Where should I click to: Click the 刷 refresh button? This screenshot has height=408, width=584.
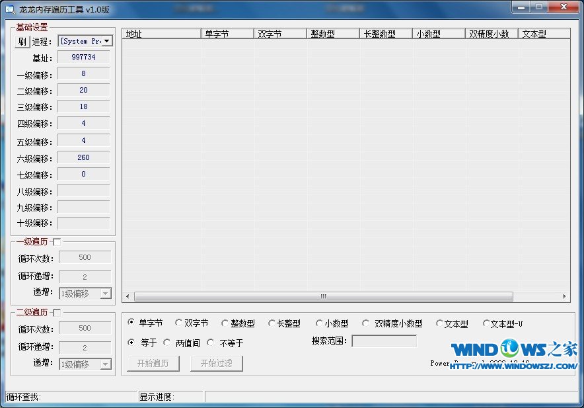[x=22, y=41]
